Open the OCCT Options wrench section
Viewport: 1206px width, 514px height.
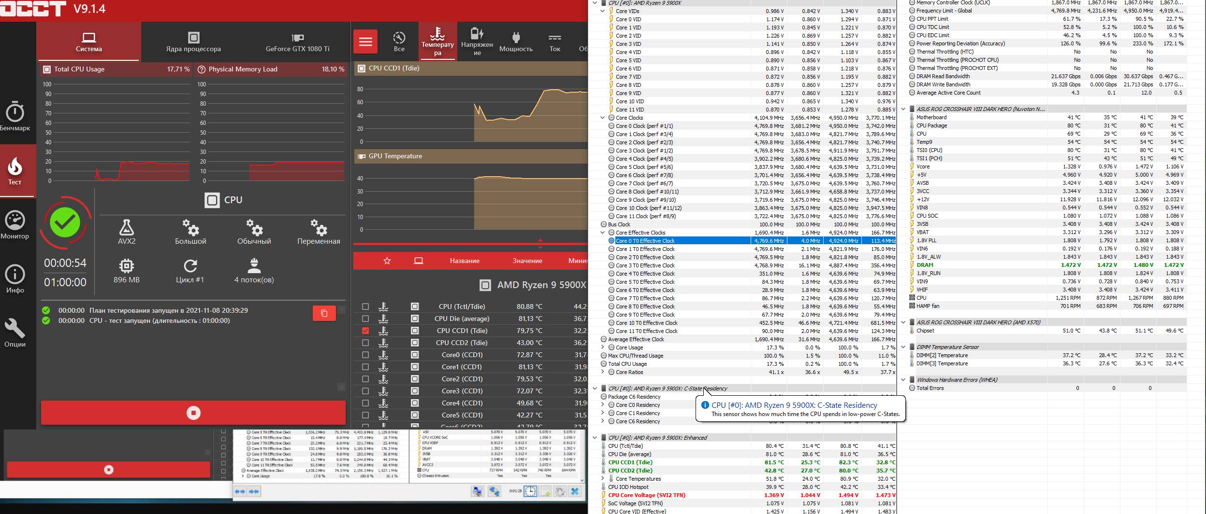pyautogui.click(x=15, y=333)
